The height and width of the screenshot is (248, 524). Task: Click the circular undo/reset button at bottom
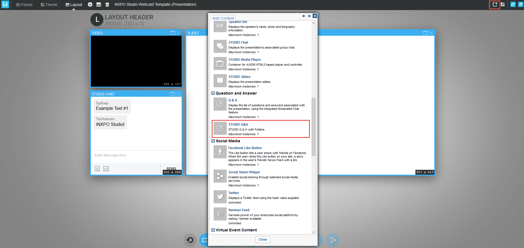(x=190, y=240)
